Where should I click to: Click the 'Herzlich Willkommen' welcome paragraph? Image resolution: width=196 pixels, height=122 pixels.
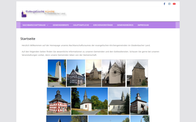tap(86, 46)
